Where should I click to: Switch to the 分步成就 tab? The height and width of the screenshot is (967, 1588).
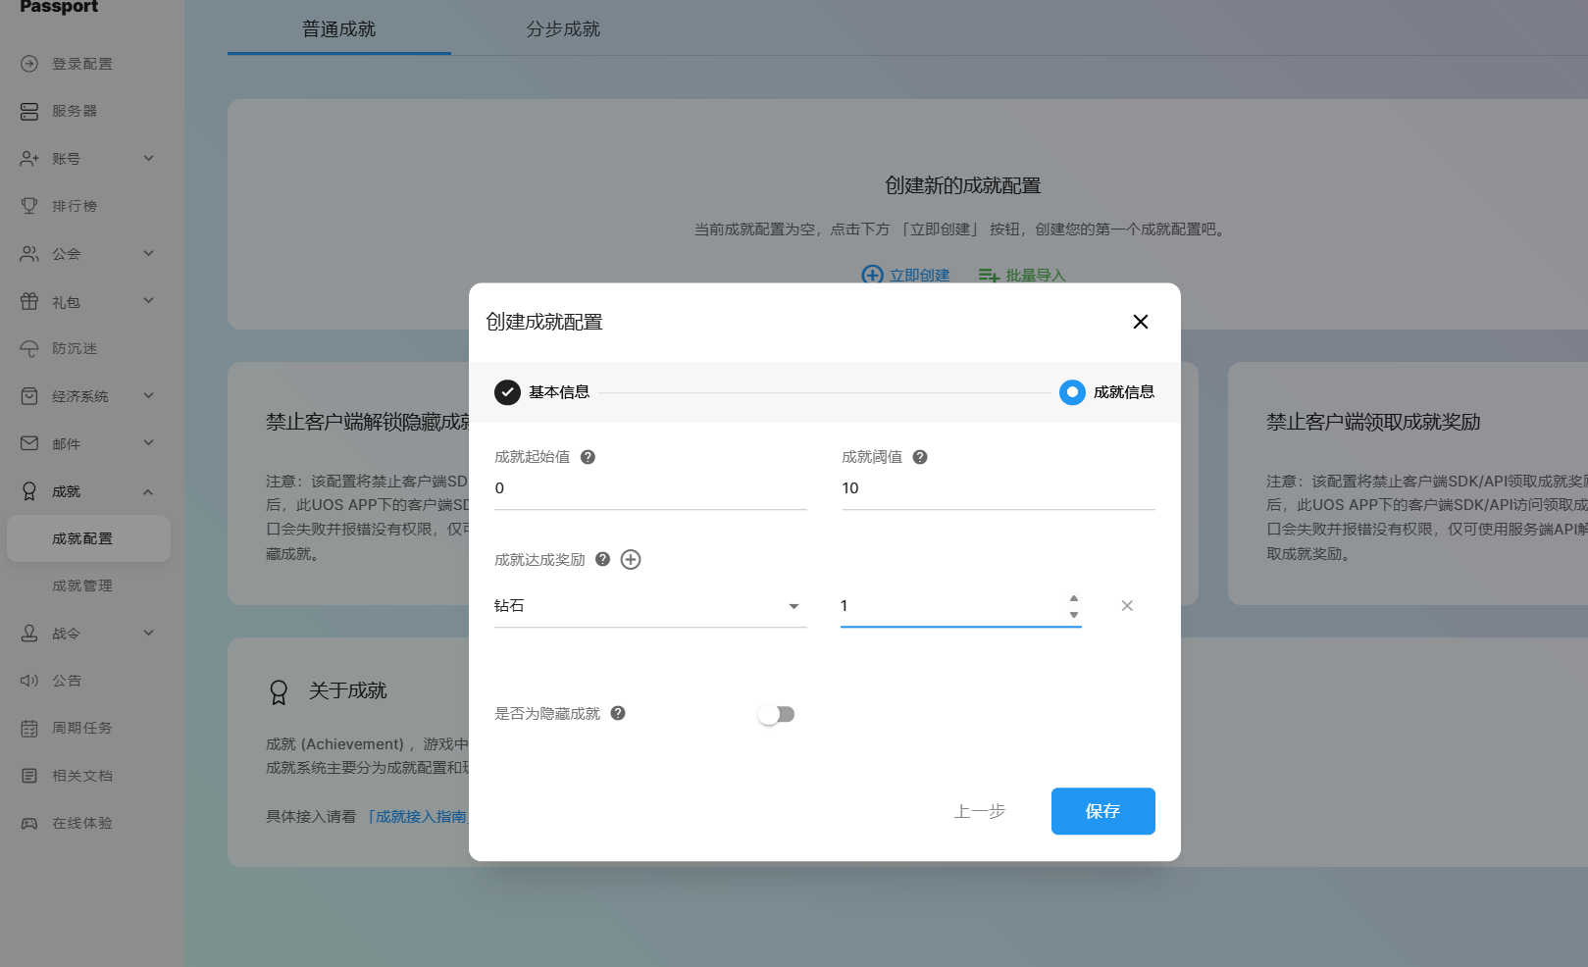[562, 29]
